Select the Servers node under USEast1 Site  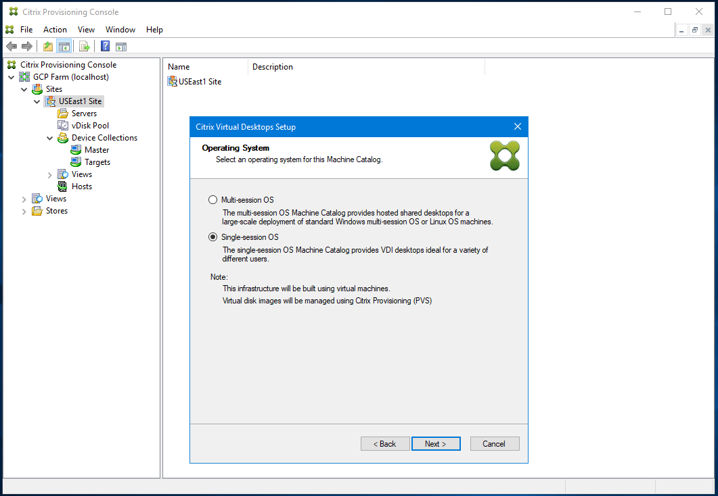(x=83, y=113)
